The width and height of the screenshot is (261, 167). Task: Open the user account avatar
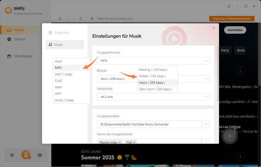(x=26, y=155)
